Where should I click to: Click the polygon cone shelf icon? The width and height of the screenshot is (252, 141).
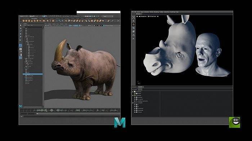[x=32, y=21]
